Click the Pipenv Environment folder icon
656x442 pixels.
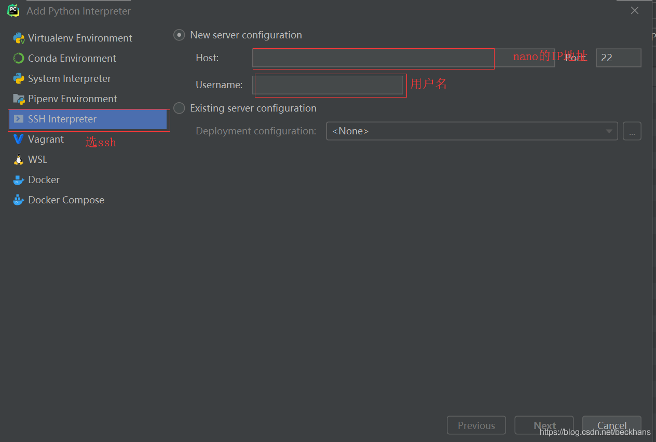coord(19,99)
